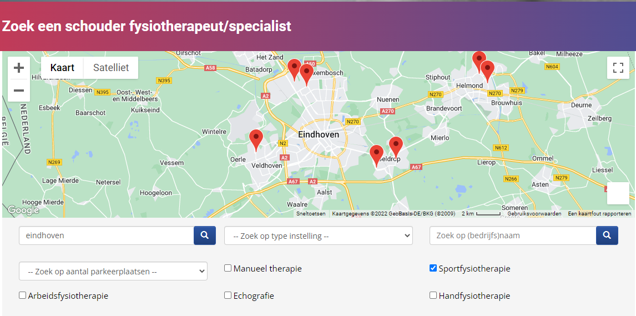Tick the Echografie checkbox
This screenshot has height=316, width=636.
coord(228,295)
